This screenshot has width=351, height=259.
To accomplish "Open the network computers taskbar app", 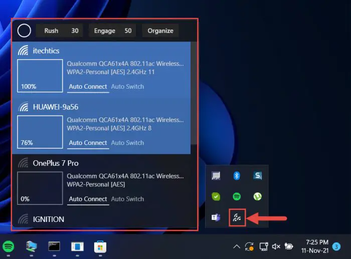I will pos(31,246).
